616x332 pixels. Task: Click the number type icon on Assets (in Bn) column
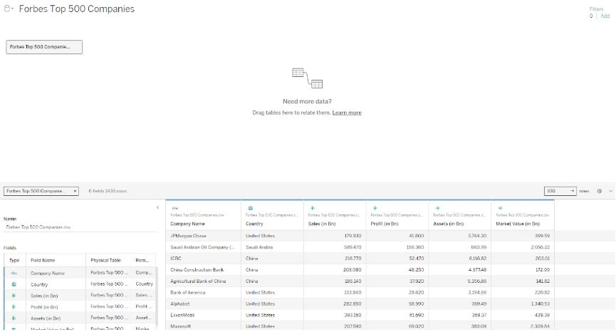[438, 208]
